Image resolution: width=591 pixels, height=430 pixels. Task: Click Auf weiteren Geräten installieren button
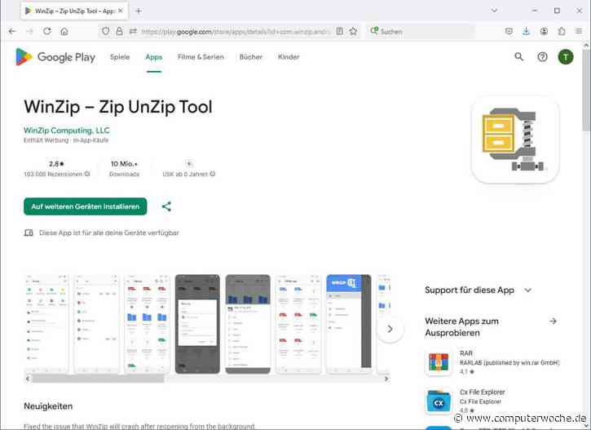coord(85,206)
